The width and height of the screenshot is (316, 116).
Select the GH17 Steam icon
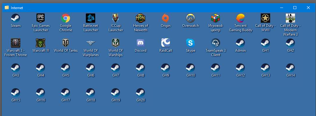pos(66,93)
